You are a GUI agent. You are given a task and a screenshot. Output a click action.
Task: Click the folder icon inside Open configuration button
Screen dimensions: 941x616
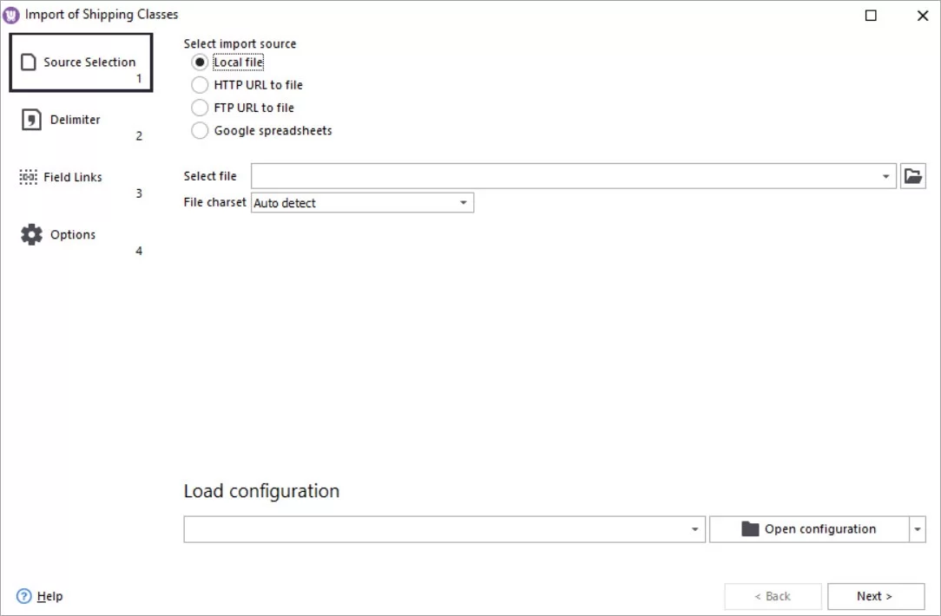pyautogui.click(x=752, y=528)
